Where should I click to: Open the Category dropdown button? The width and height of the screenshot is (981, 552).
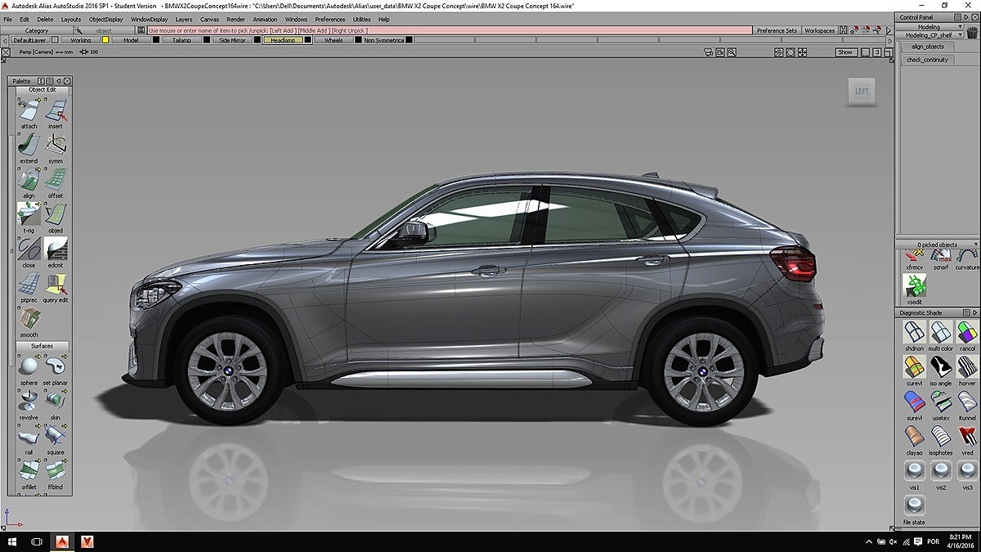coord(37,30)
